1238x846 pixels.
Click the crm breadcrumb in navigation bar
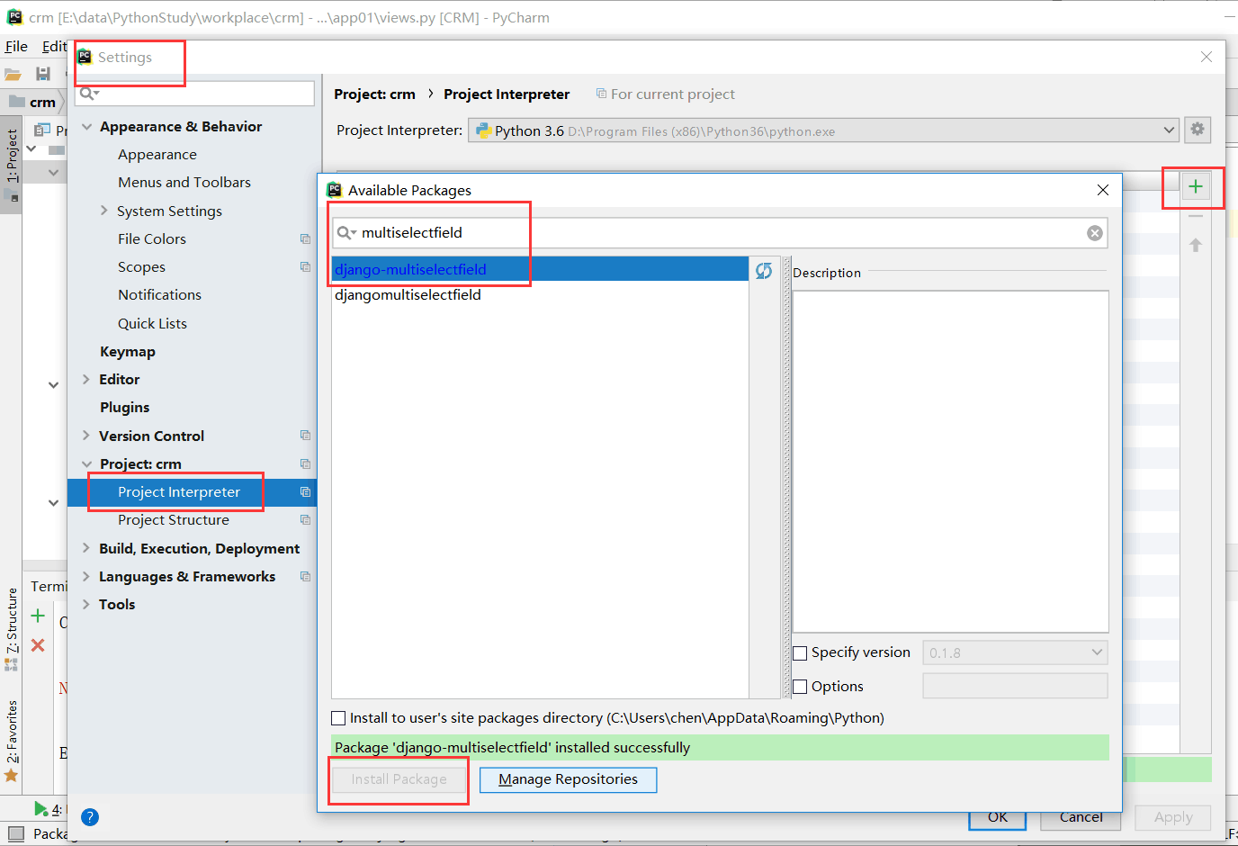pos(34,102)
